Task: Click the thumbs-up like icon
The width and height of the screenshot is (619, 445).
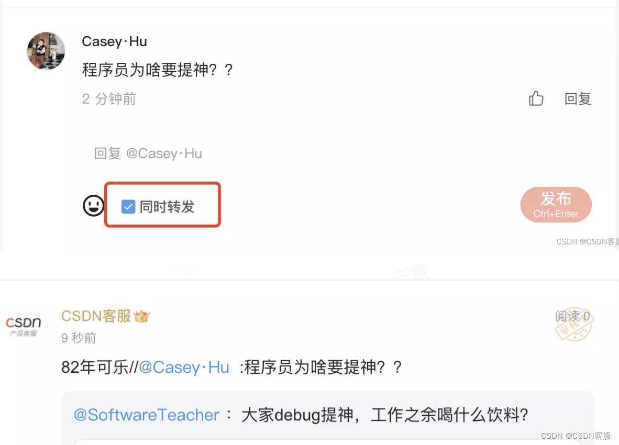Action: [536, 98]
